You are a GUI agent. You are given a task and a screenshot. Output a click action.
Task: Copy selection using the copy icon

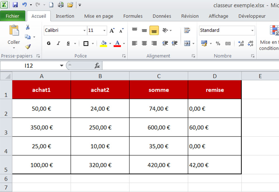(28, 37)
